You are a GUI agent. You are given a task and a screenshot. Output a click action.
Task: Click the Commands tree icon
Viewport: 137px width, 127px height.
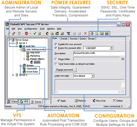[x=24, y=68]
